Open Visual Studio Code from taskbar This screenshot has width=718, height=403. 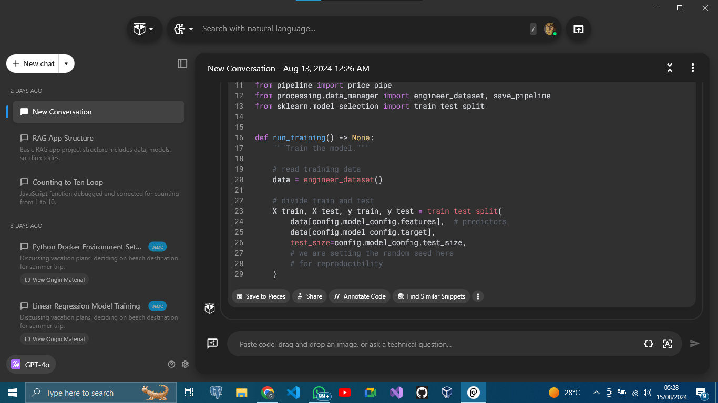[x=293, y=393]
